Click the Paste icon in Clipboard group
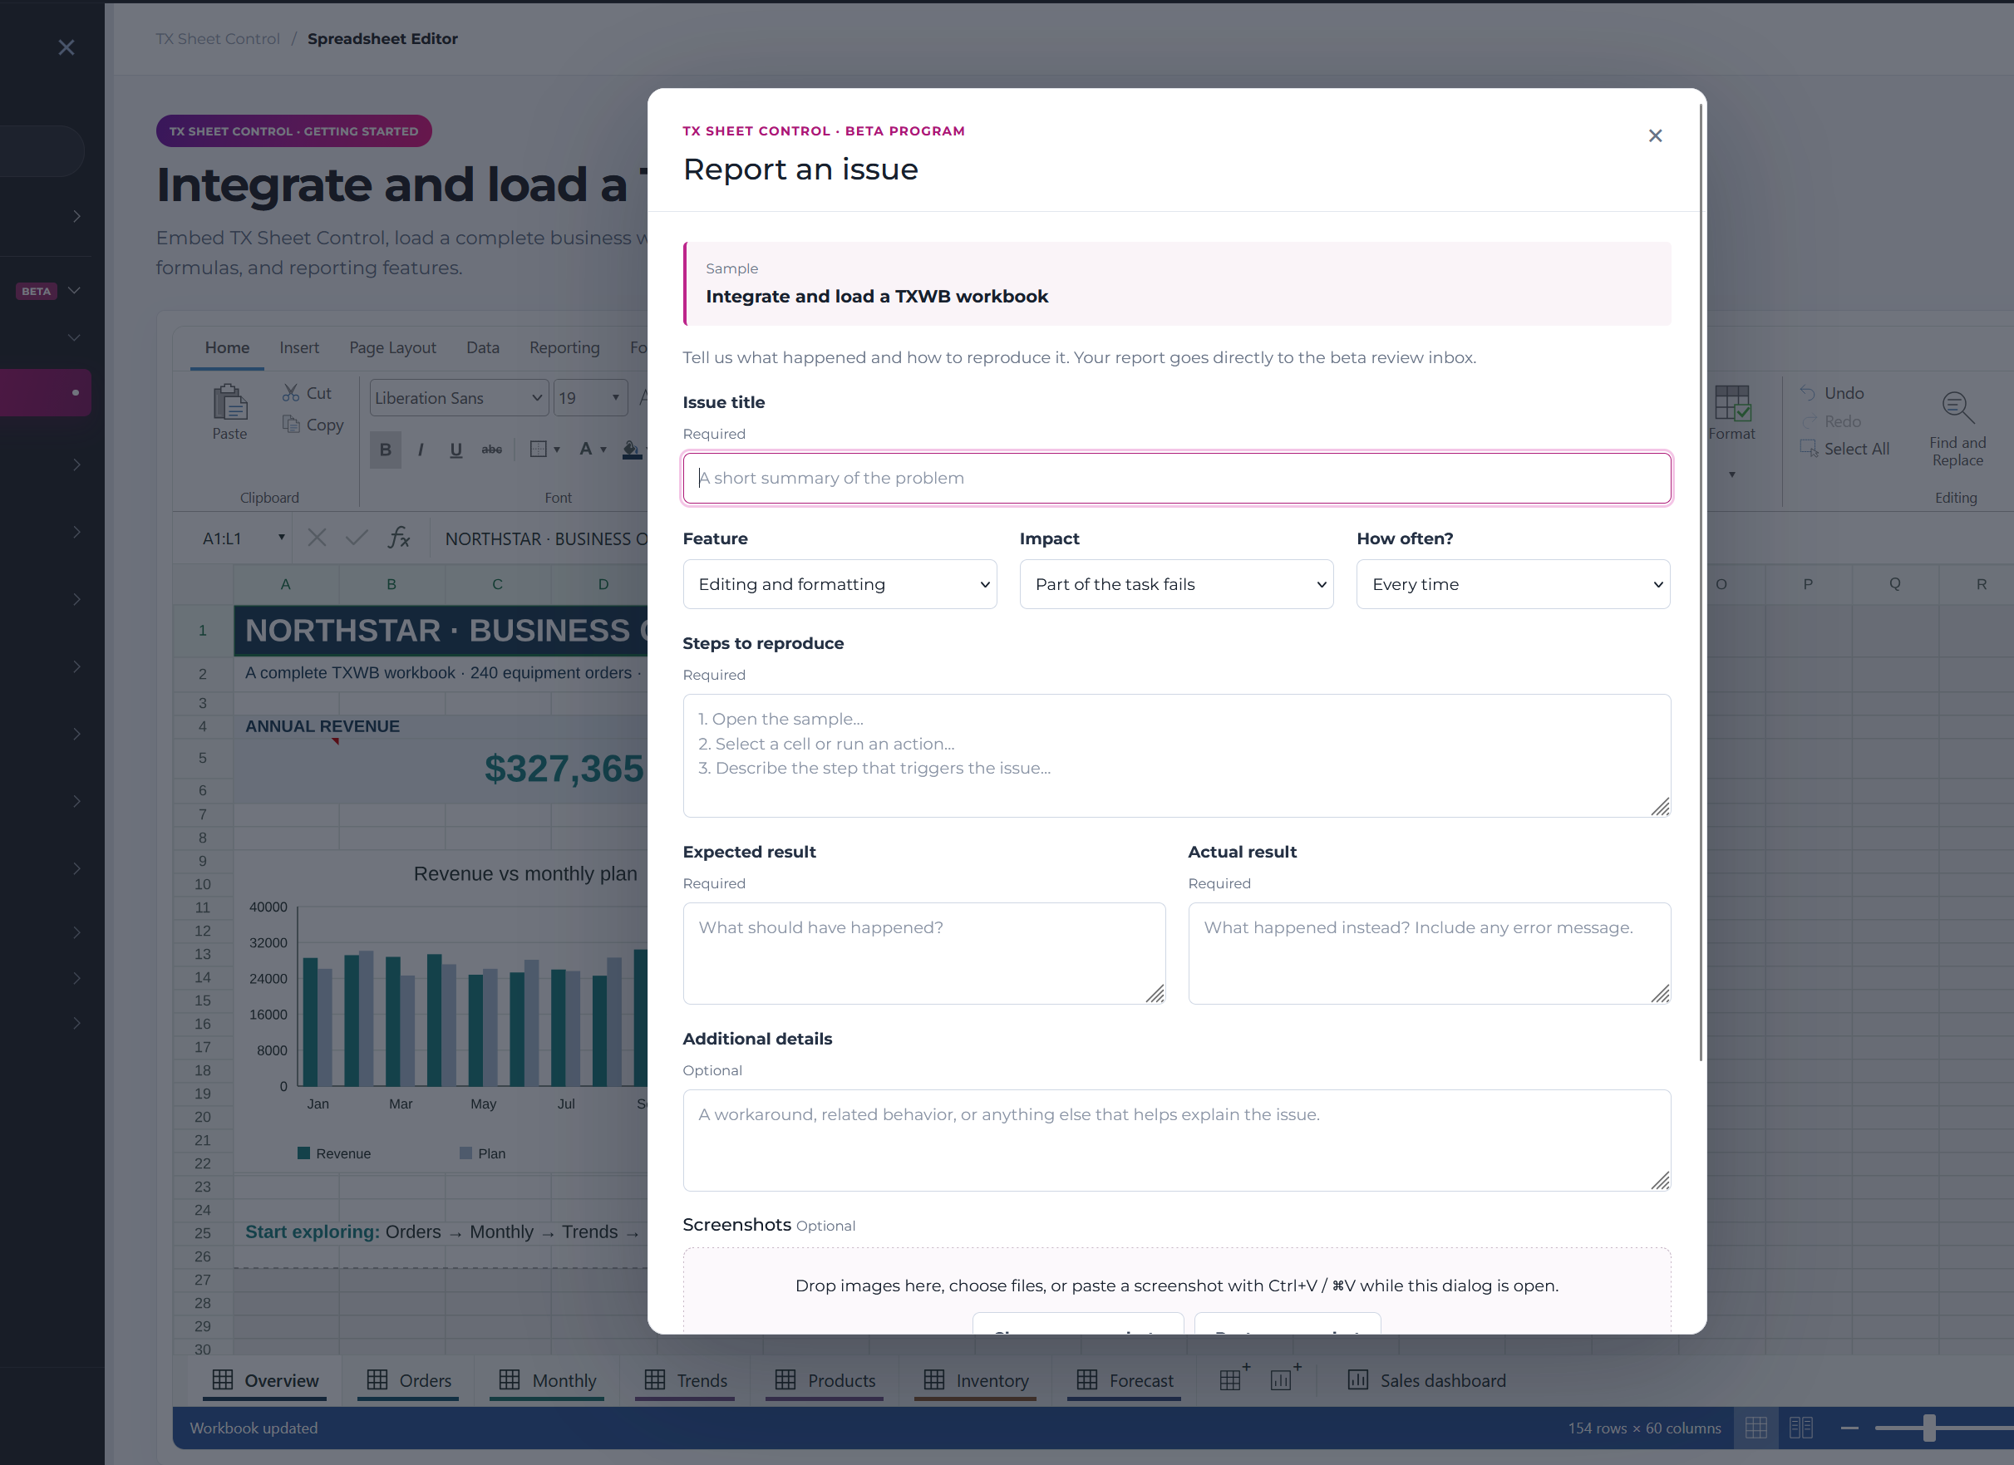2014x1465 pixels. click(230, 402)
